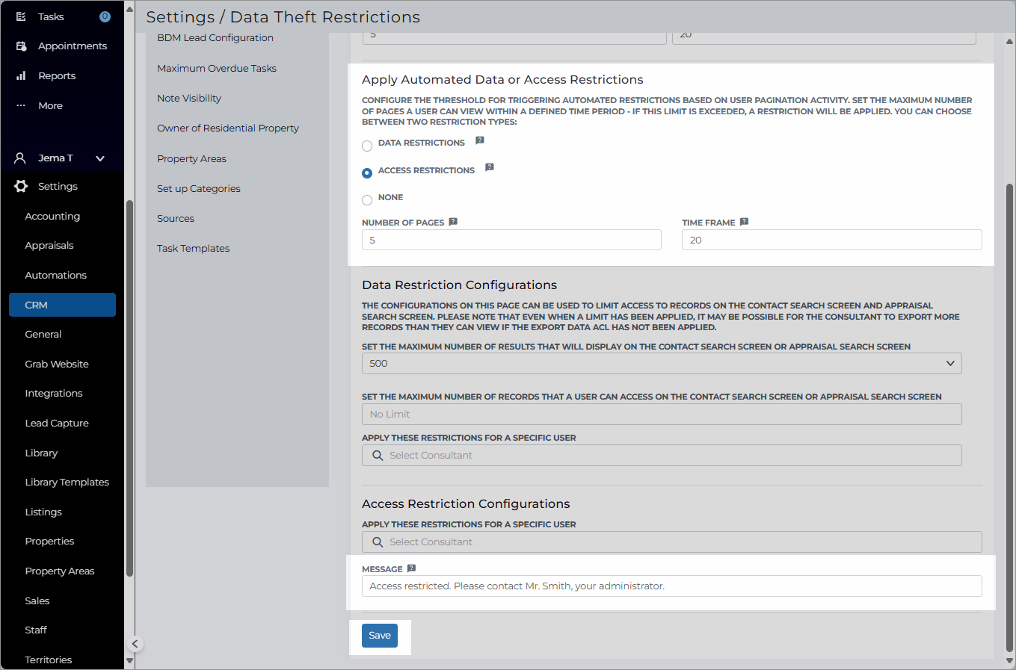Click the Tasks checklist icon
Screen dimensions: 1016x670
click(21, 16)
